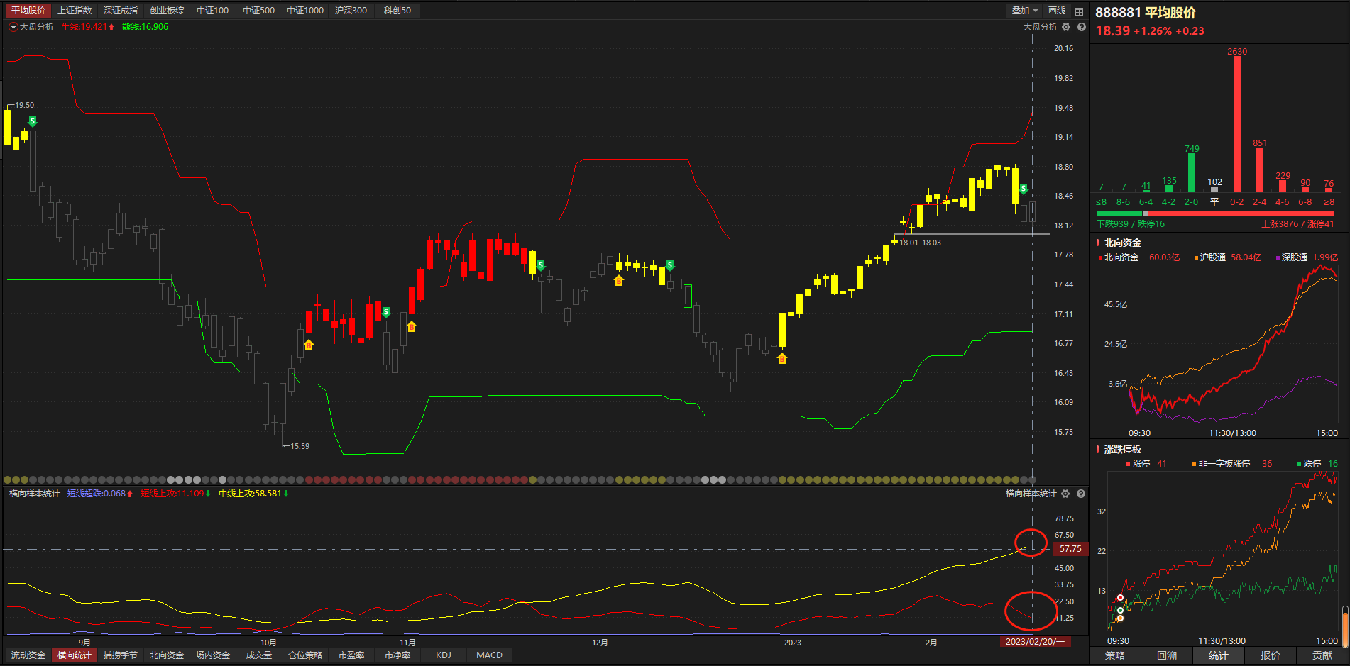Select the 平均股价 index tab
The image size is (1350, 666).
coord(28,11)
